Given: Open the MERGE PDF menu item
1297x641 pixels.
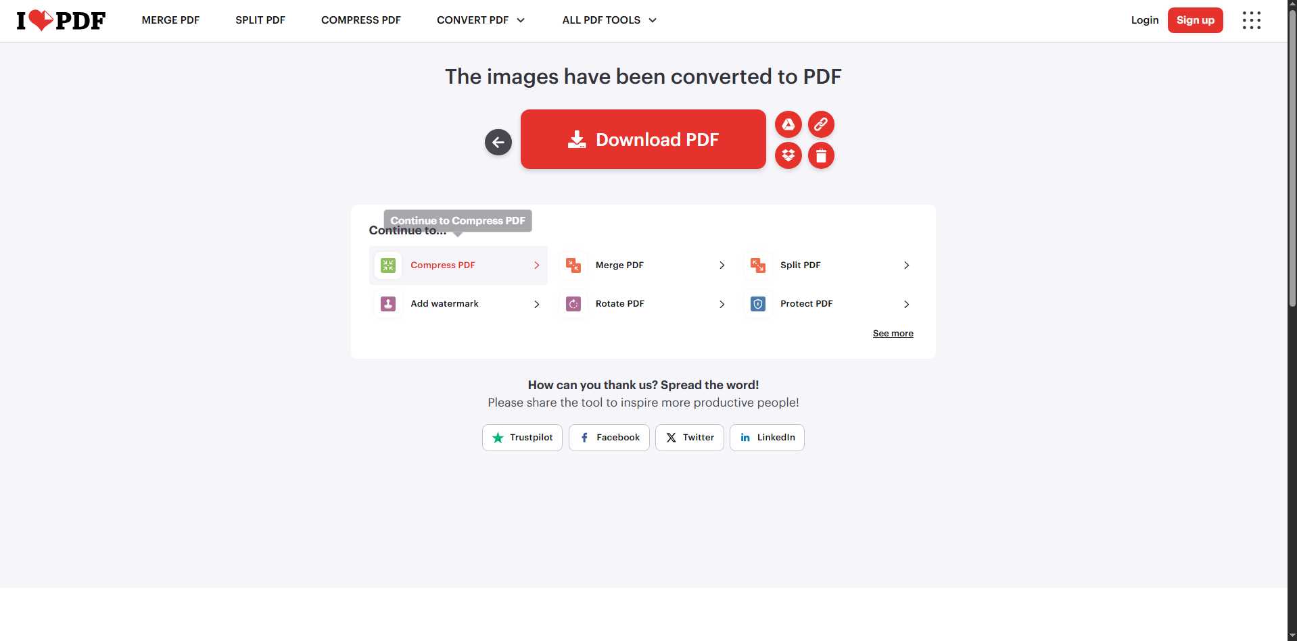Looking at the screenshot, I should pos(170,20).
